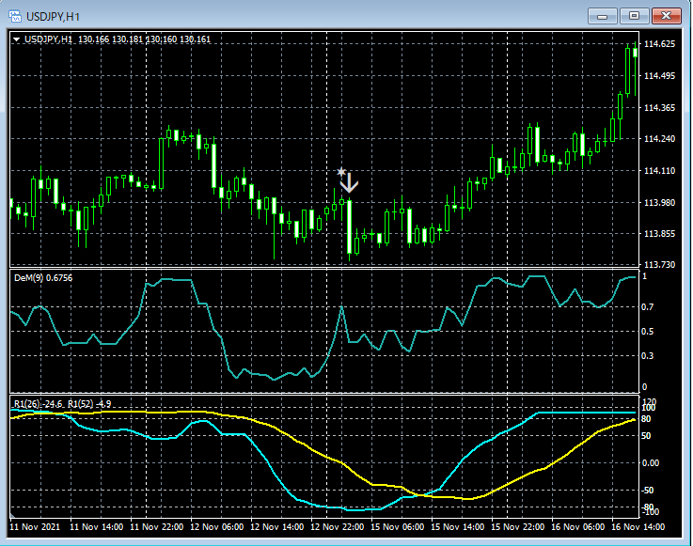693x546 pixels.
Task: Click the 113.730 price scale value
Action: coord(660,264)
